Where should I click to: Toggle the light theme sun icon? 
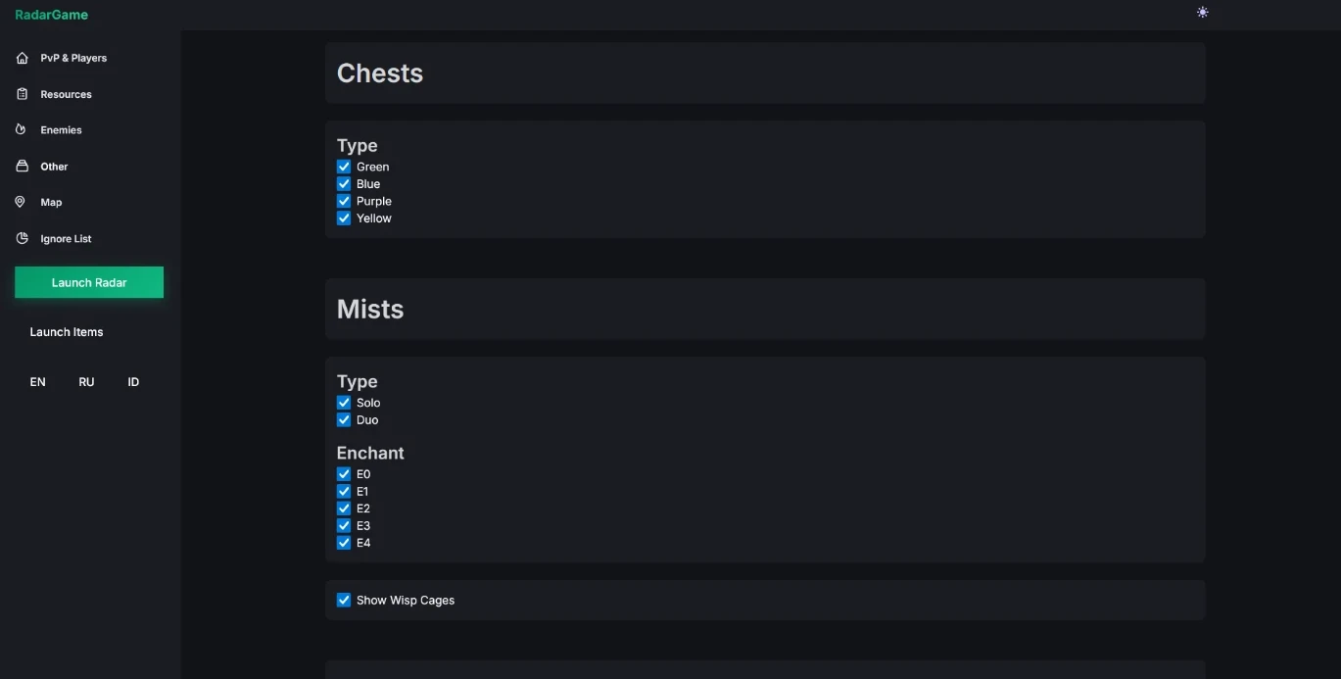tap(1202, 13)
